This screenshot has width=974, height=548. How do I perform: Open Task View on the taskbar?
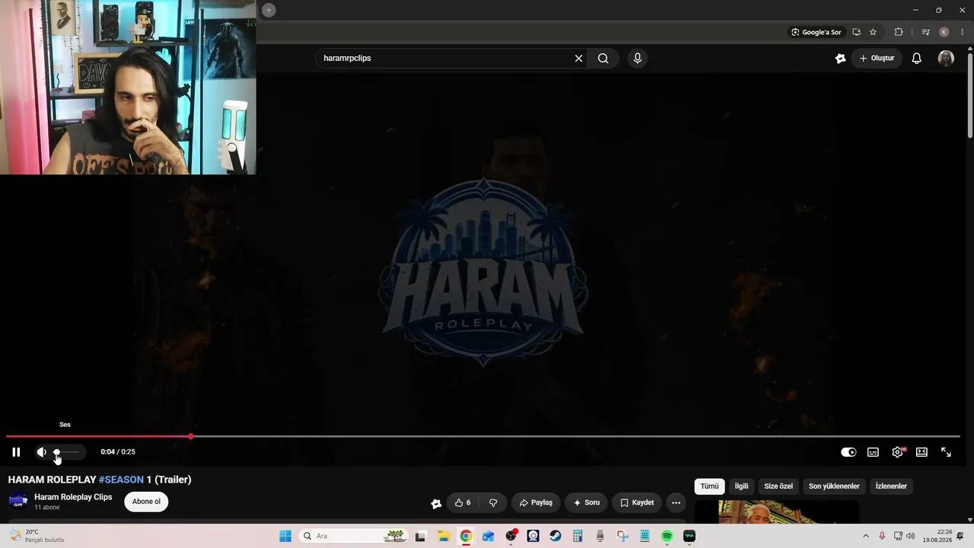click(x=420, y=536)
